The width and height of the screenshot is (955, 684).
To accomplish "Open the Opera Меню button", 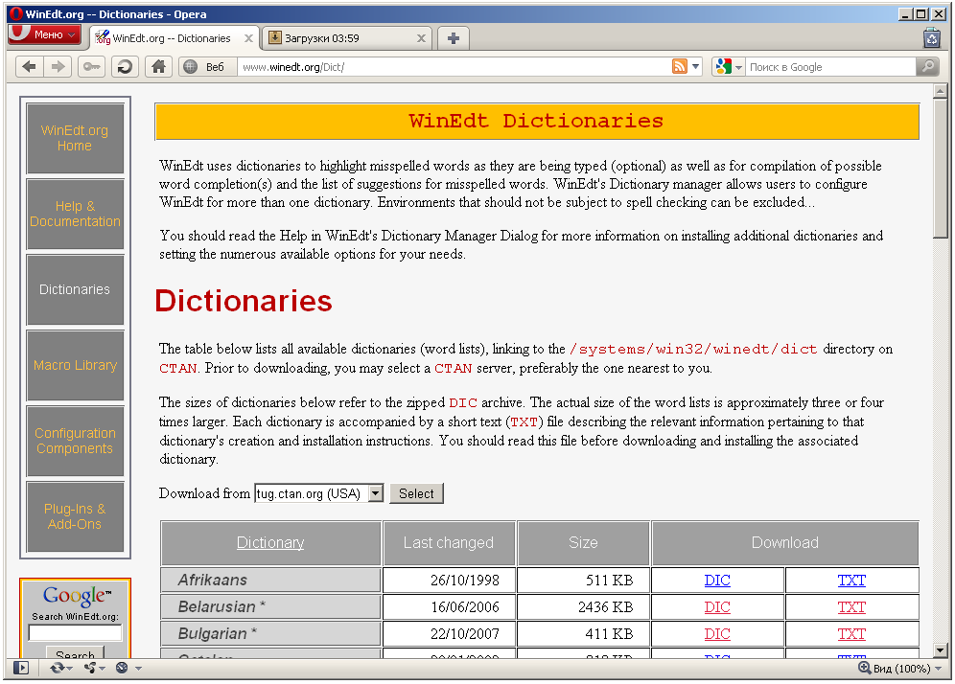I will point(44,34).
